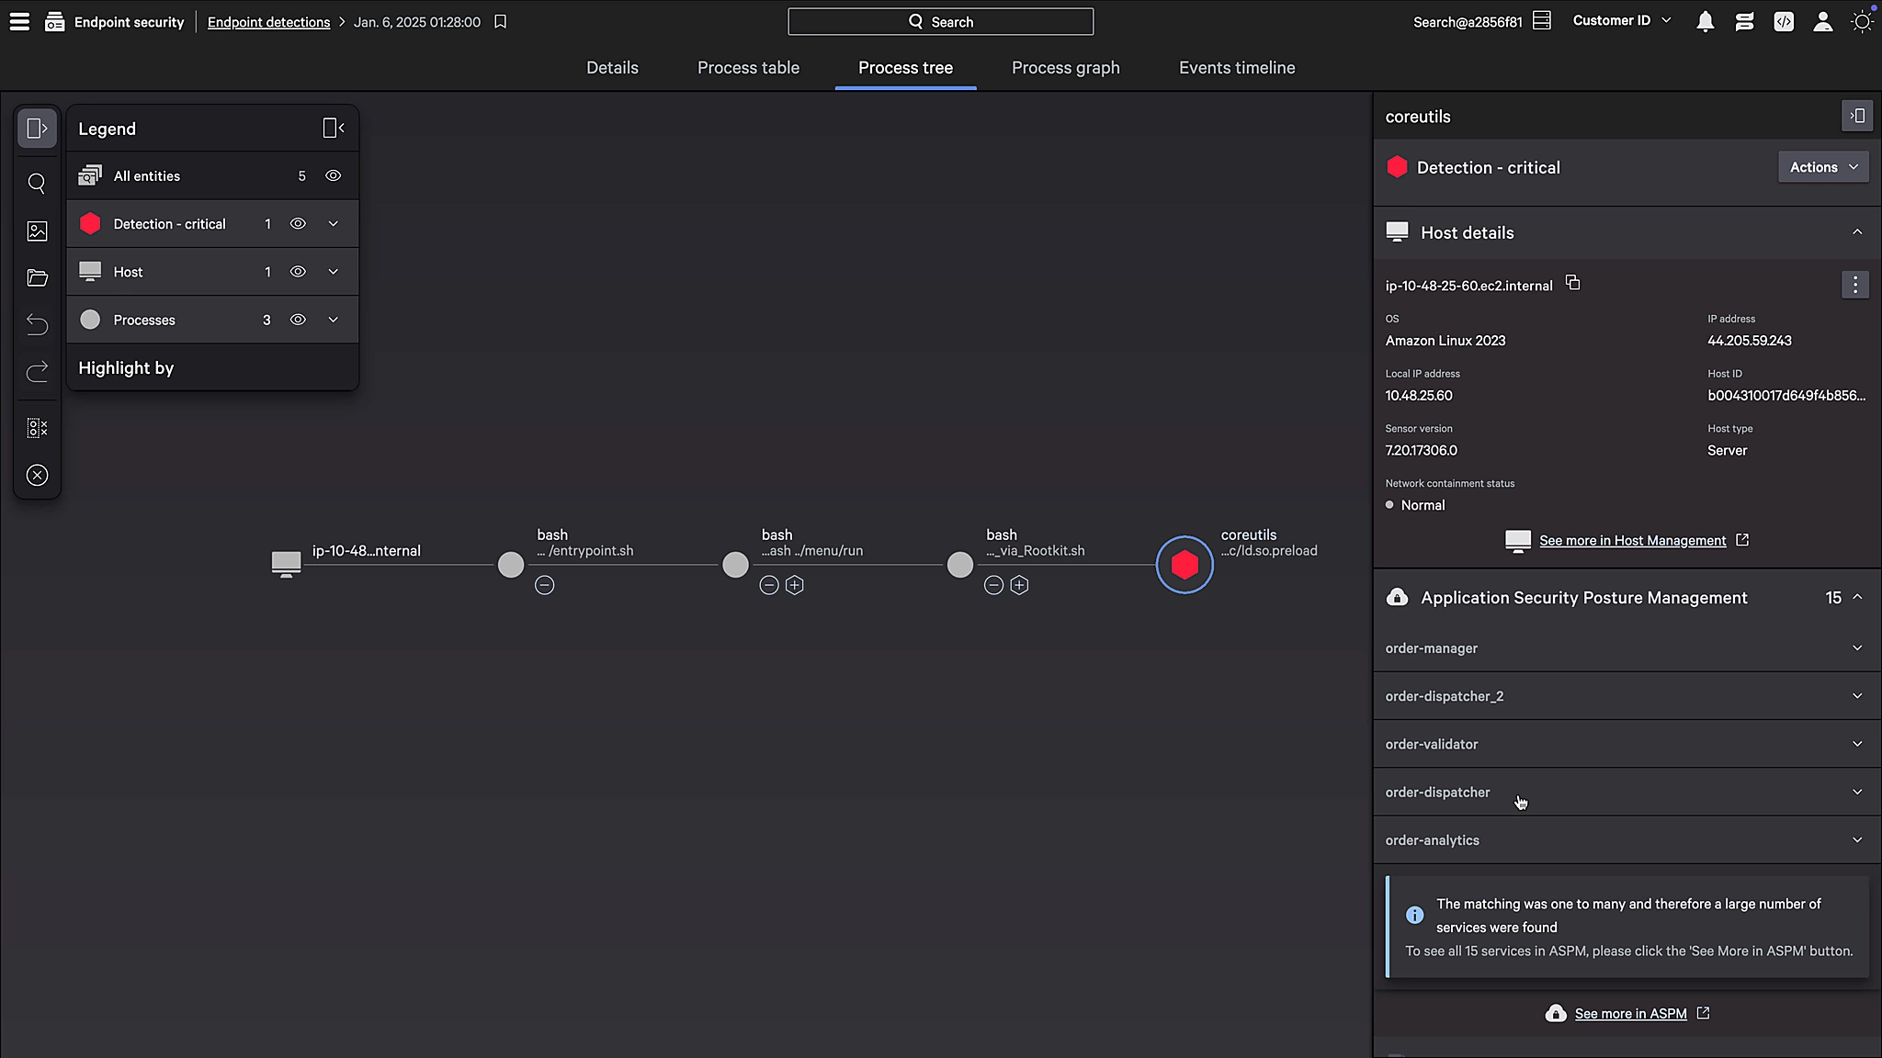Open the Customer ID dropdown
The width and height of the screenshot is (1882, 1058).
[1622, 20]
